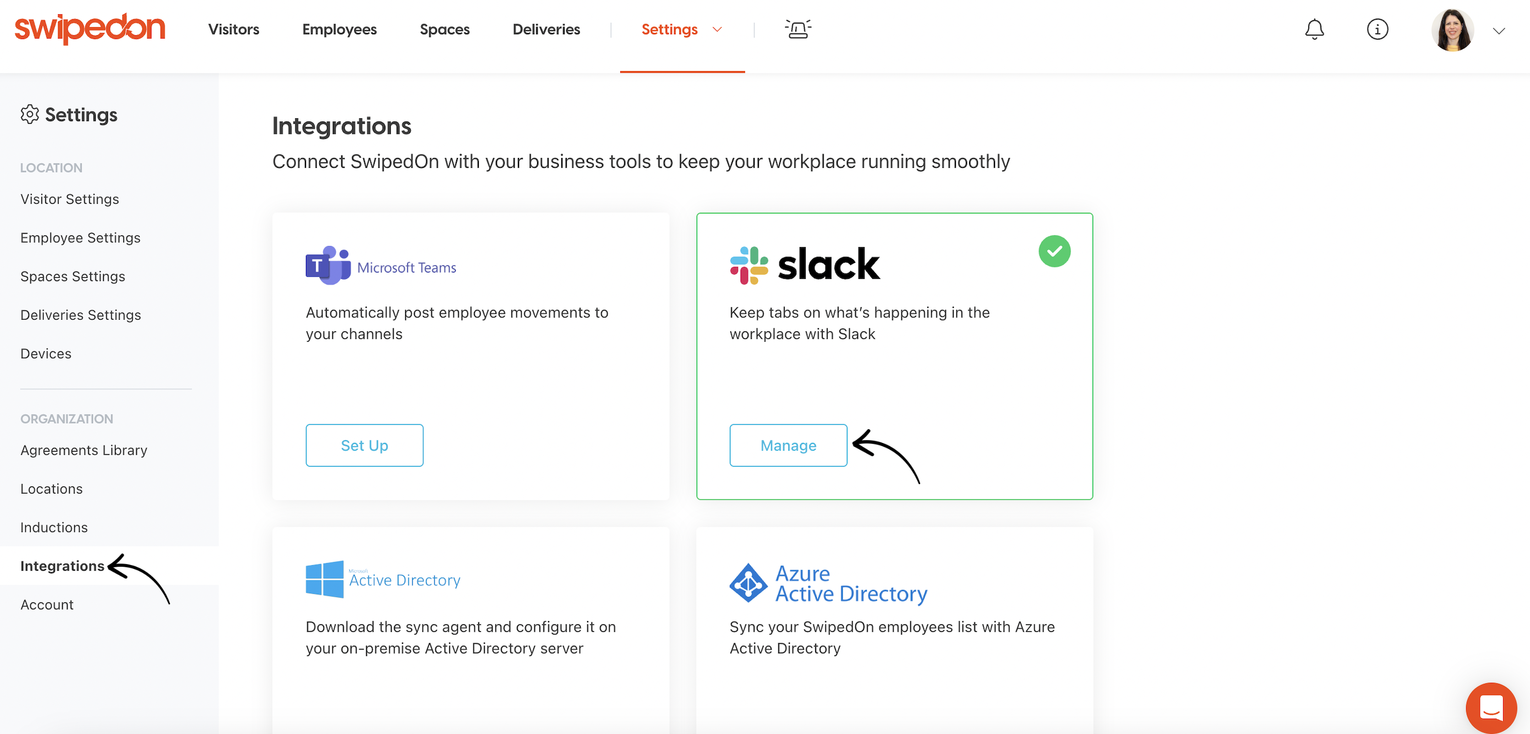Expand the user account dropdown chevron

(x=1499, y=31)
